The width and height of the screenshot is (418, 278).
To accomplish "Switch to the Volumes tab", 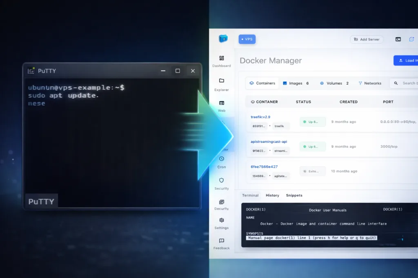I will pyautogui.click(x=334, y=83).
